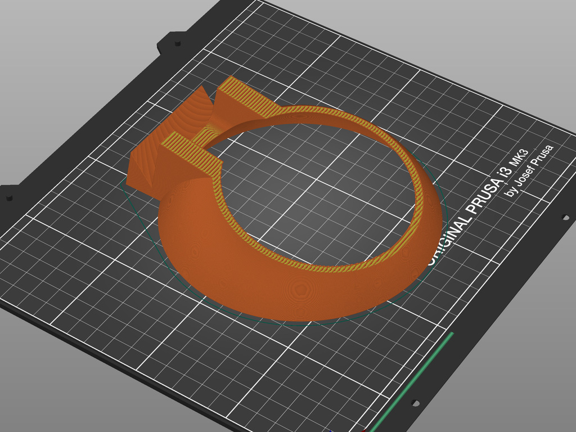The image size is (576, 432).
Task: Click the screw hole near the bed's bottom edge
Action: tap(415, 403)
